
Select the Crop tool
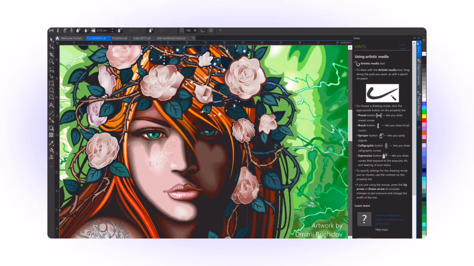51,55
